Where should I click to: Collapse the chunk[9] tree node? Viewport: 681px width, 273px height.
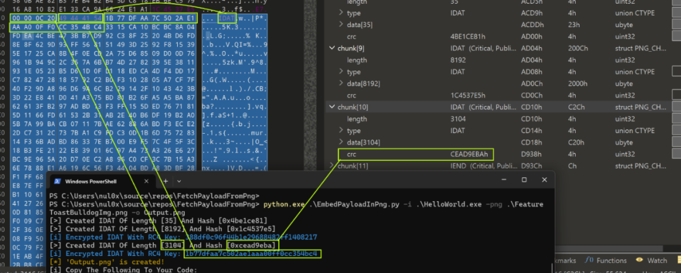tap(332, 48)
